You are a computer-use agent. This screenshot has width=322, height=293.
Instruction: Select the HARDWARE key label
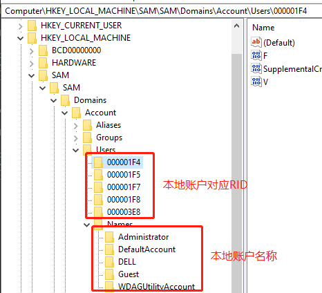[x=74, y=63]
